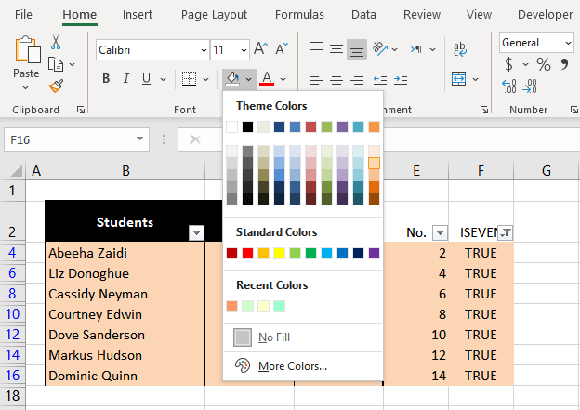The height and width of the screenshot is (410, 580).
Task: Click the Select All corner triangle
Action: tap(16, 171)
